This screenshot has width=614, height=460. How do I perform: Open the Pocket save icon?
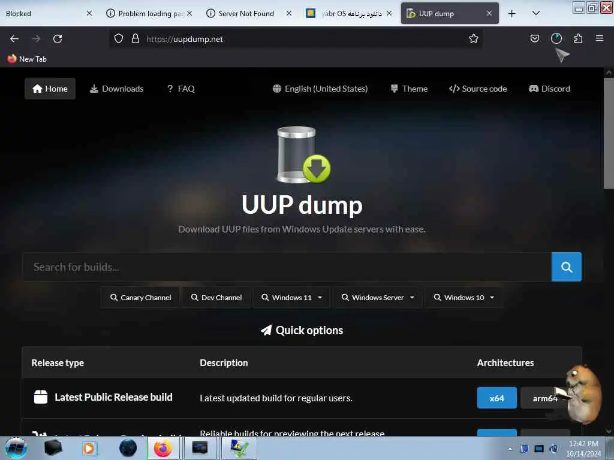point(534,38)
